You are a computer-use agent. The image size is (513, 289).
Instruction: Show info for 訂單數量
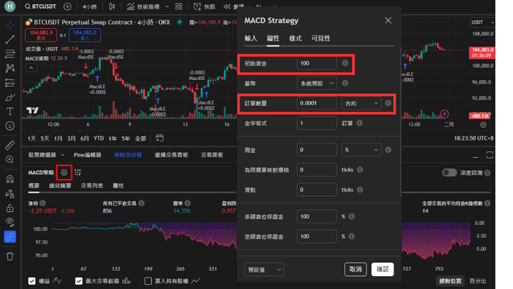pos(388,103)
